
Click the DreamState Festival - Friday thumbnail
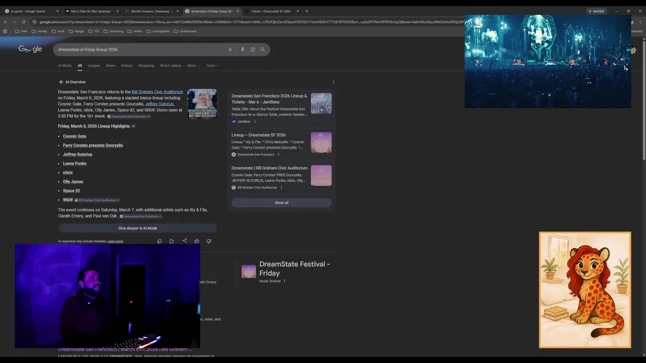coord(248,272)
